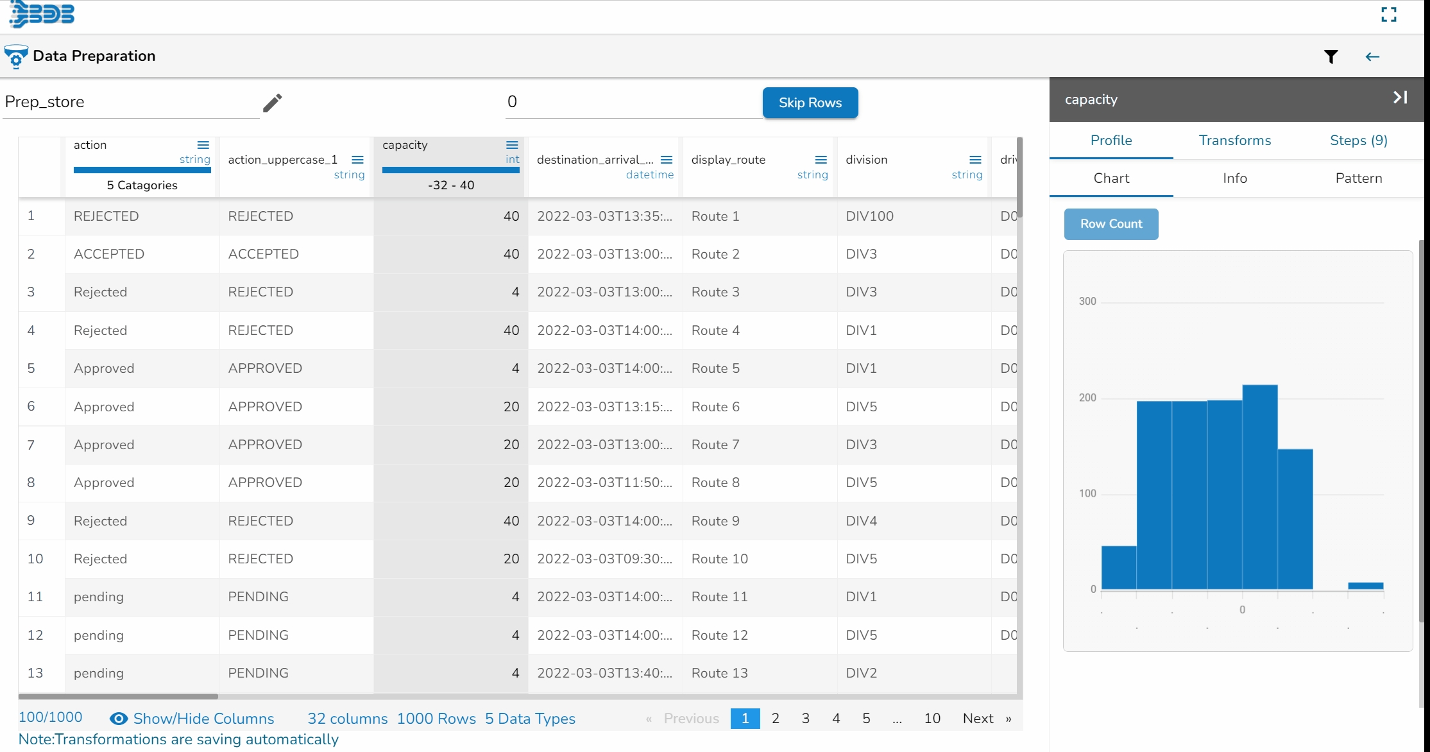
Task: Click the BDB logo
Action: [x=42, y=14]
